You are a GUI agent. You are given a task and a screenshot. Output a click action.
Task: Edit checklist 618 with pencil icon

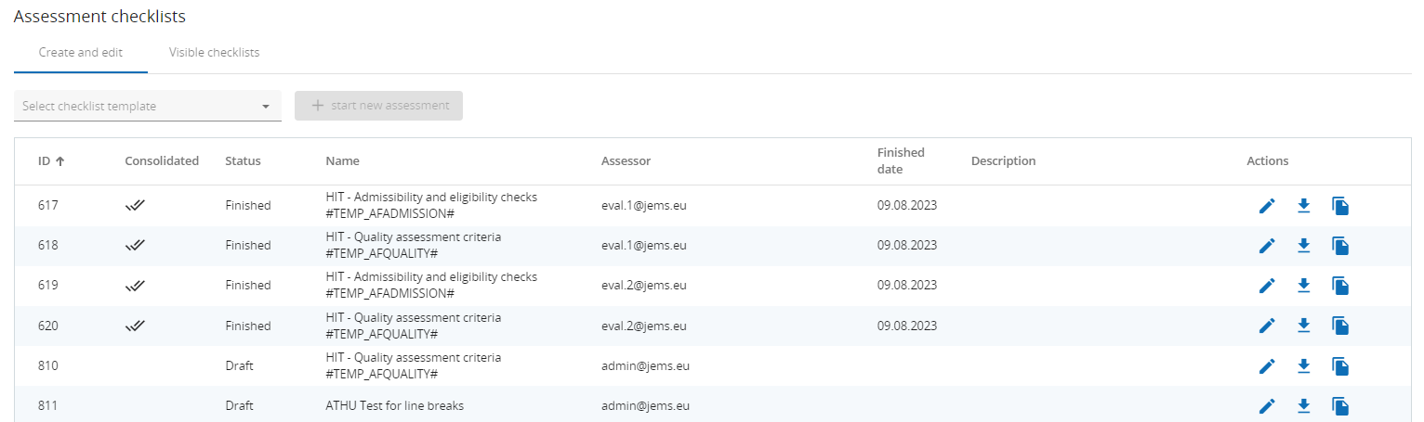pos(1267,246)
